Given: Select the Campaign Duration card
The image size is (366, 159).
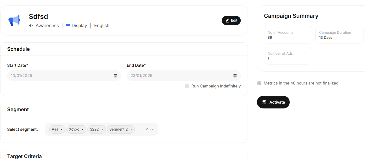Looking at the screenshot, I should (339, 35).
